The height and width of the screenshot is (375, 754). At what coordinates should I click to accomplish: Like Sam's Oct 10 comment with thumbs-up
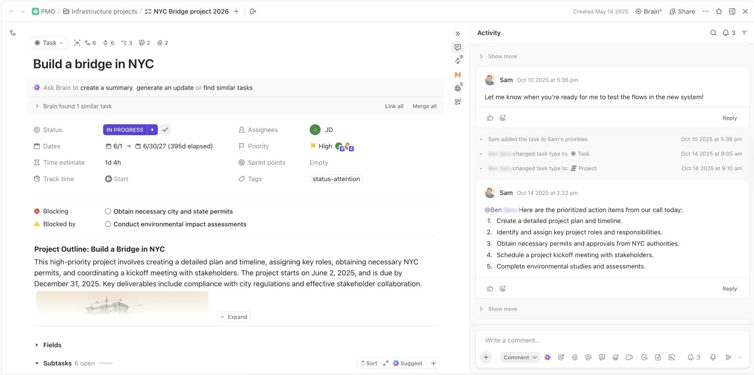(x=490, y=118)
